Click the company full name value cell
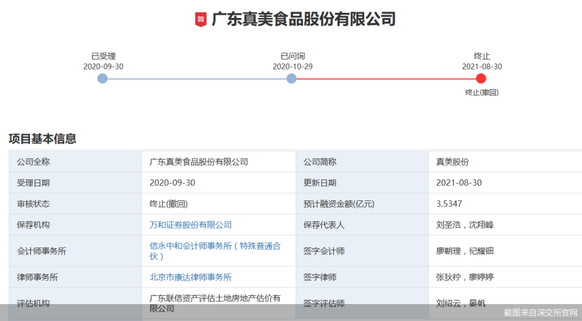The height and width of the screenshot is (321, 582). pyautogui.click(x=219, y=161)
